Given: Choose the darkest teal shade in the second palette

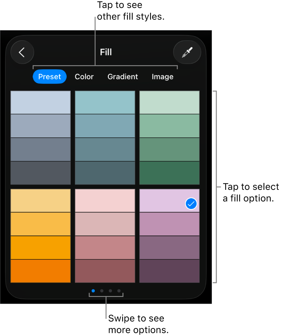Looking at the screenshot, I should [105, 173].
